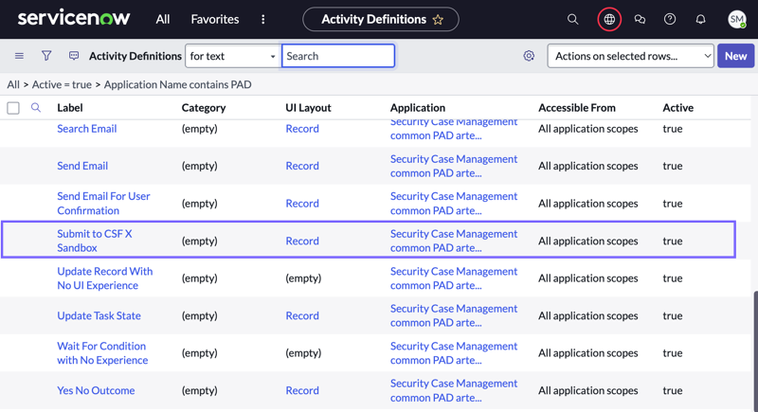Open Application link in Yes No Outcome row
The width and height of the screenshot is (758, 412).
tap(454, 390)
